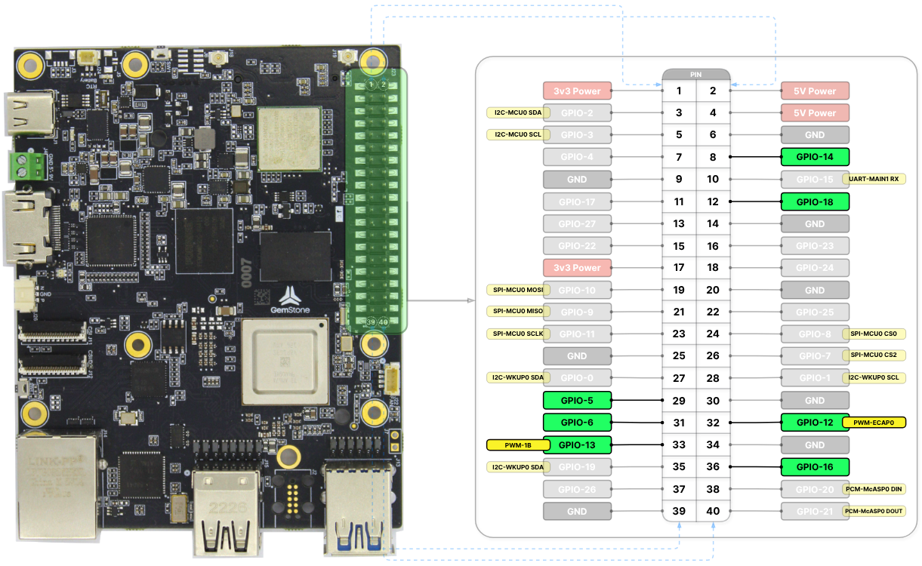
Task: Select the green GPIO-18 label
Action: coord(815,201)
